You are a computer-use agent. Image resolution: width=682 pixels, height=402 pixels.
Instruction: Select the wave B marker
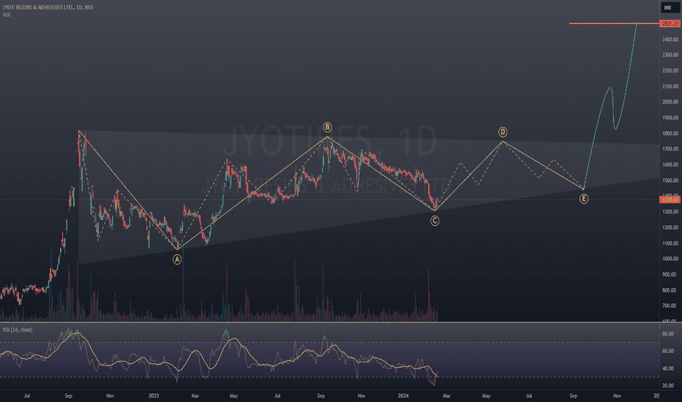[x=328, y=127]
